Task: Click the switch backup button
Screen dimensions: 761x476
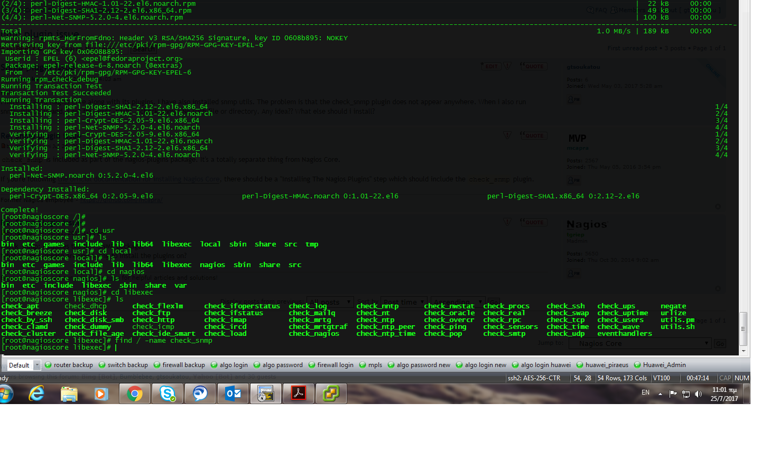Action: click(124, 365)
